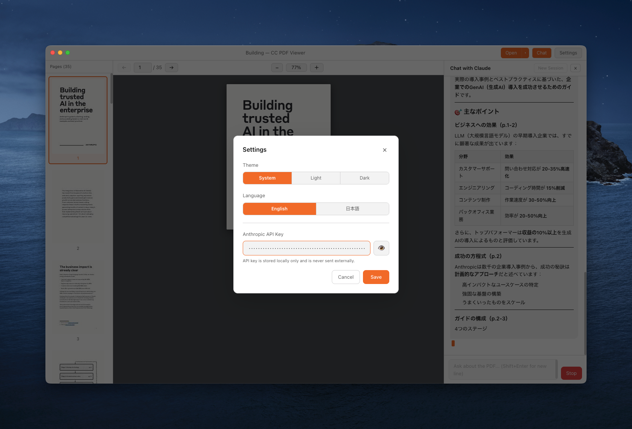The image size is (632, 429).
Task: Open the dropdown arrow beside Open
Action: [525, 53]
